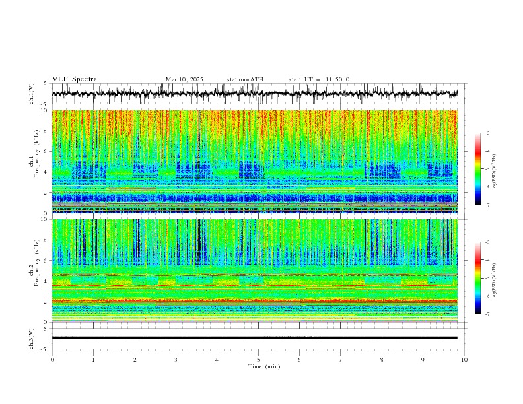Click the ch.2 frequency tick label "2"
The width and height of the screenshot is (523, 404).
click(47, 302)
